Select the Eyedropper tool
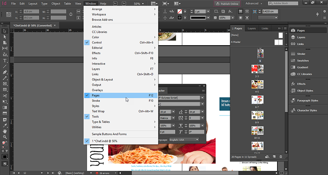328x175 pixels. (5, 126)
